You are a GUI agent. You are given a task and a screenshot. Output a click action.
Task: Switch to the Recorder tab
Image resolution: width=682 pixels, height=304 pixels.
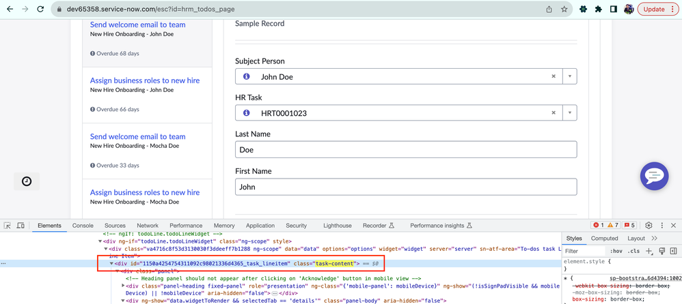(x=378, y=226)
